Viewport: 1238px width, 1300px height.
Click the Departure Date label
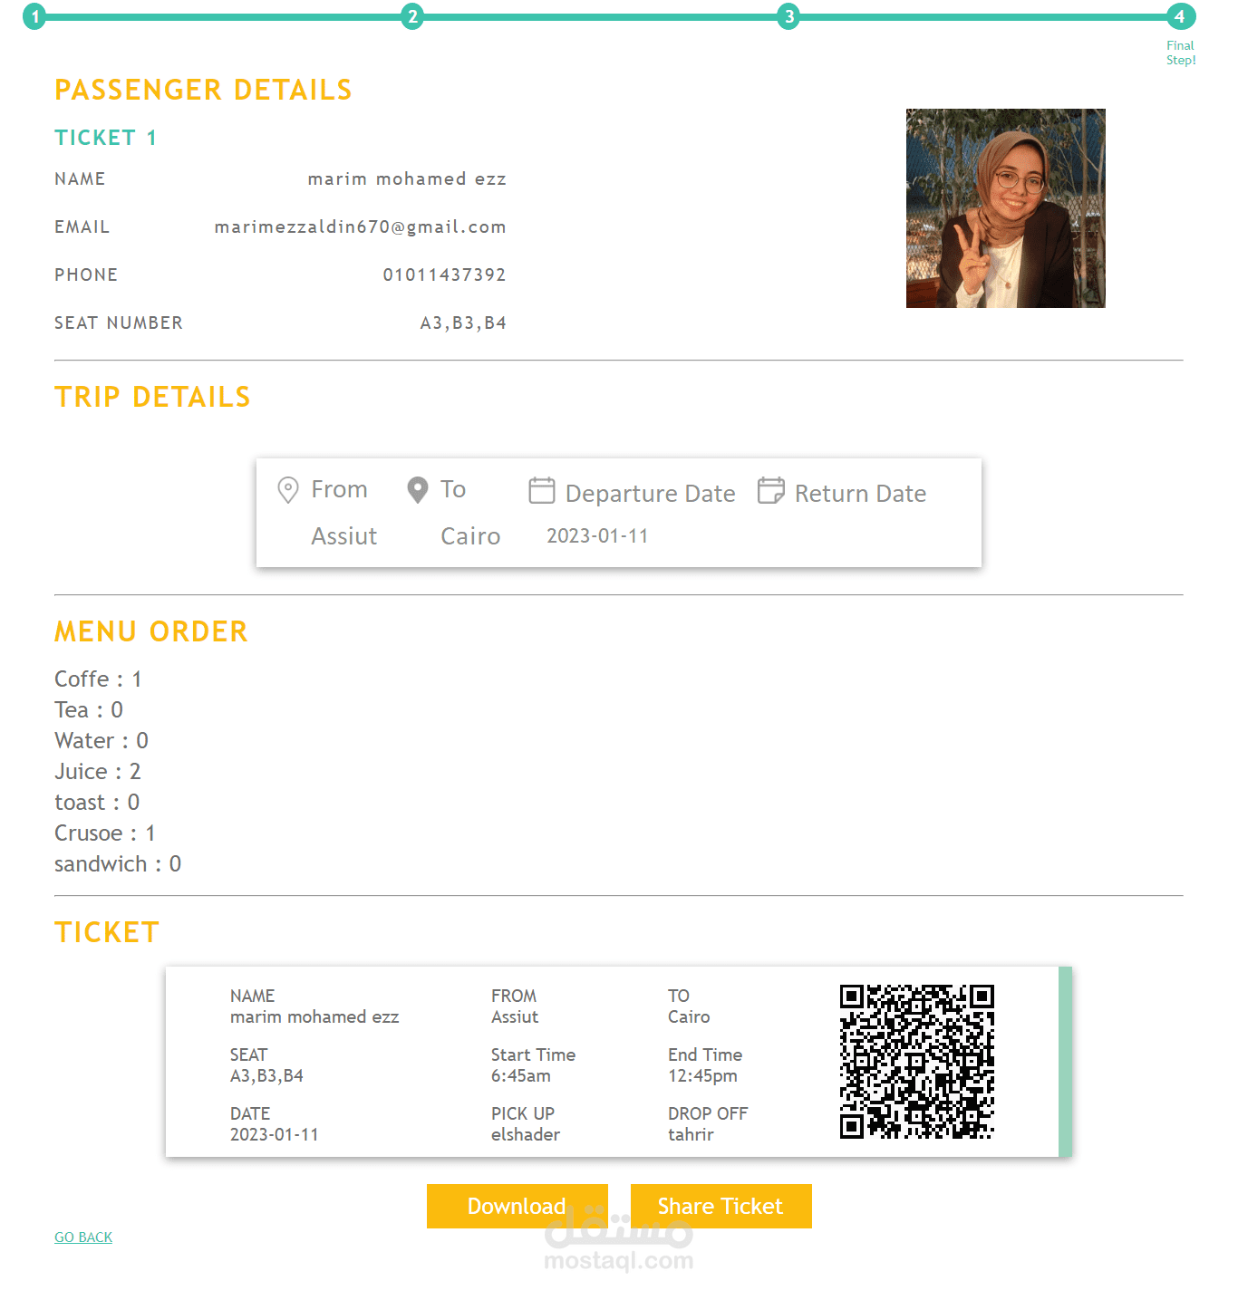pyautogui.click(x=651, y=494)
